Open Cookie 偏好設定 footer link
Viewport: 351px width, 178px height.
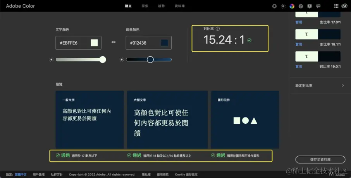pos(186,175)
